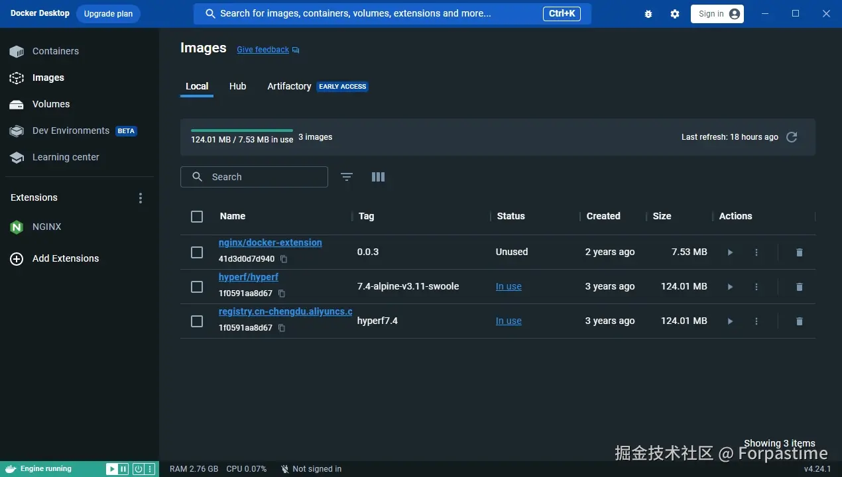The image size is (842, 477).
Task: Sort by the Tag column header
Action: click(x=367, y=217)
